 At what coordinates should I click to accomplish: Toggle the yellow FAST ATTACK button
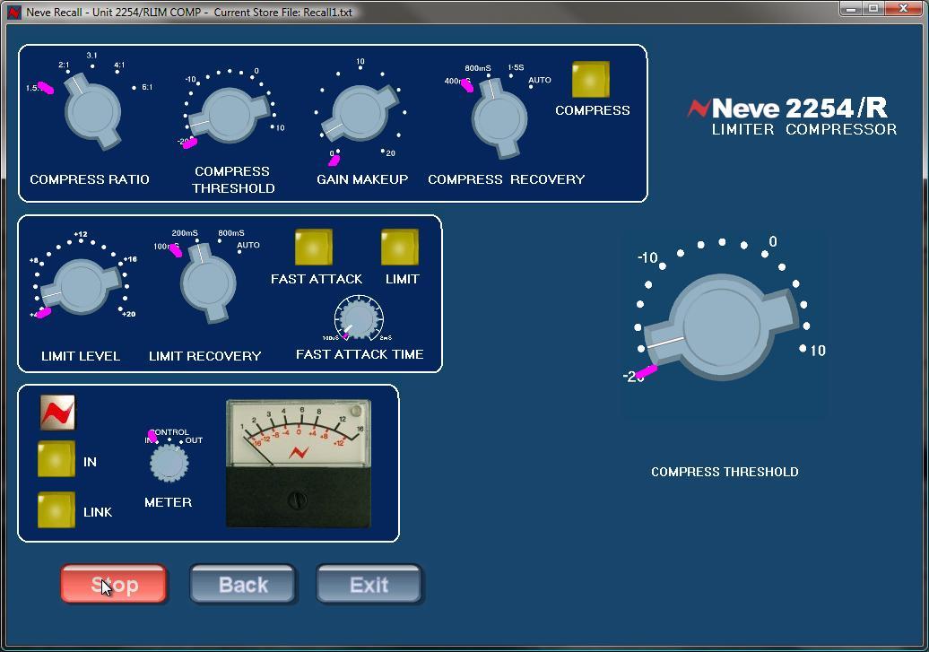tap(314, 248)
